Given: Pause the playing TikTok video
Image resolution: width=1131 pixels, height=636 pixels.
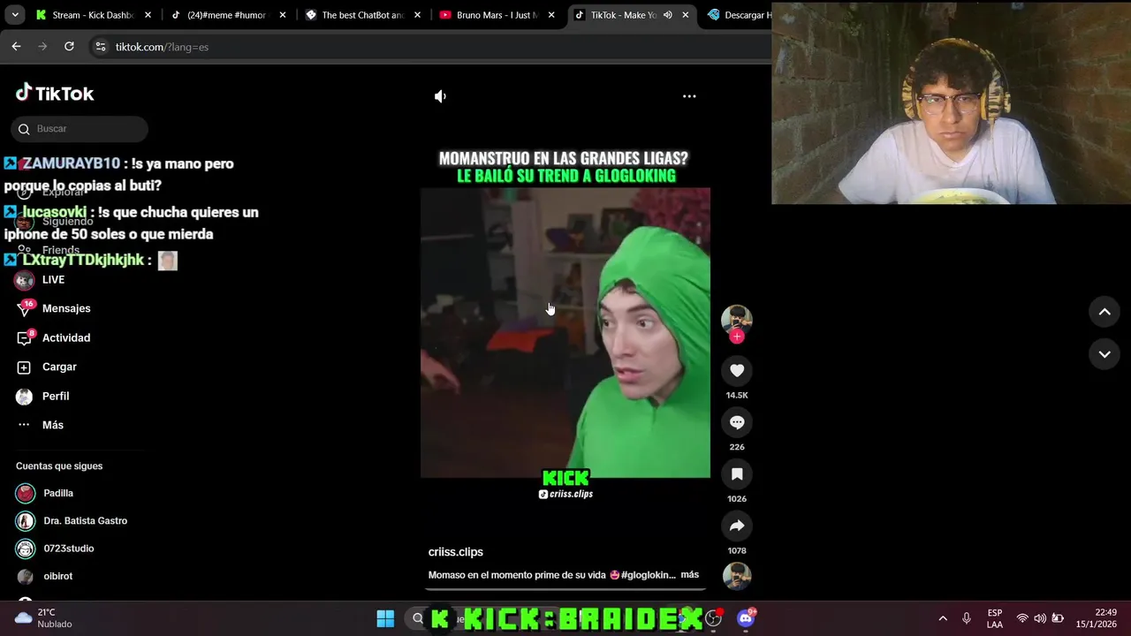Looking at the screenshot, I should tap(565, 332).
